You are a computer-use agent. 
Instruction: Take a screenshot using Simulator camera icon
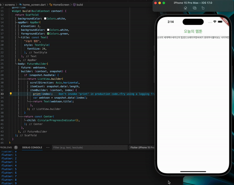(195, 8)
